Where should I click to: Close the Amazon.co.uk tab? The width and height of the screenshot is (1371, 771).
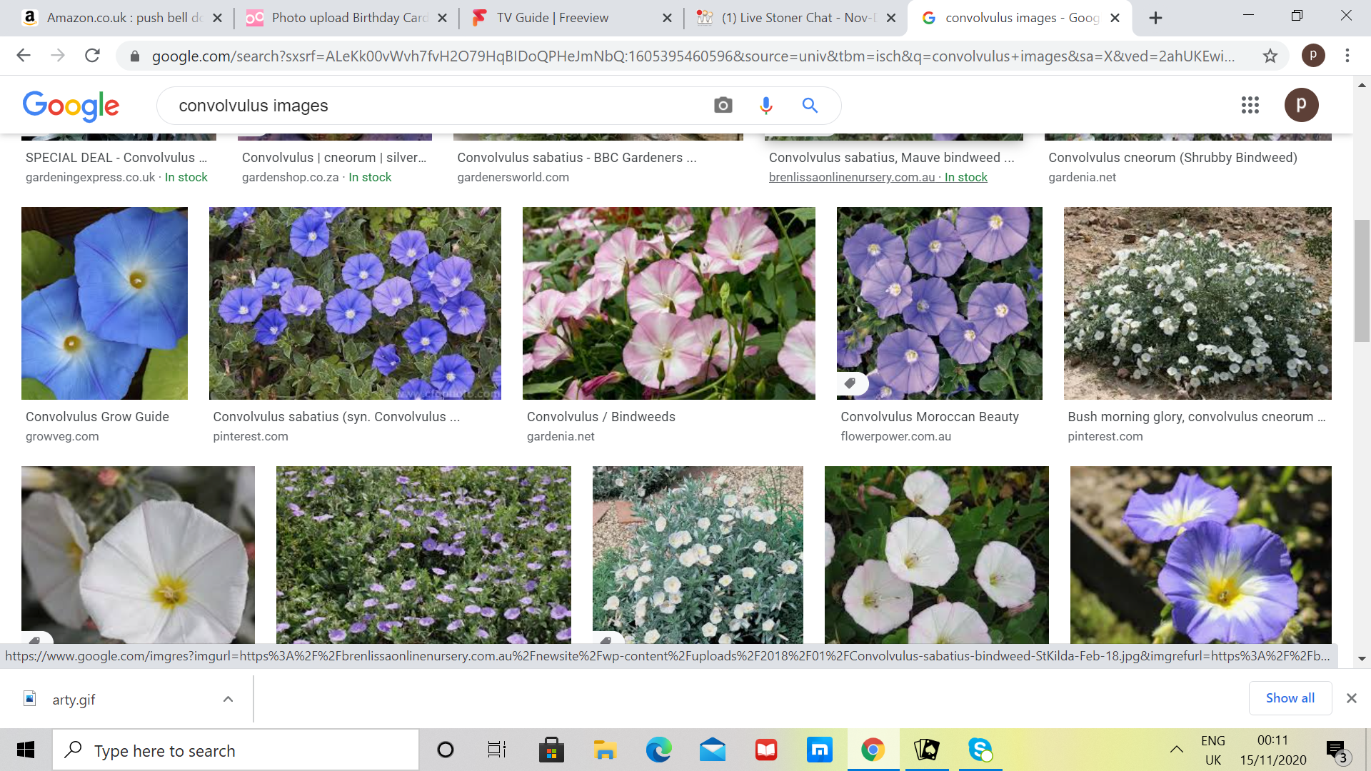(x=218, y=19)
